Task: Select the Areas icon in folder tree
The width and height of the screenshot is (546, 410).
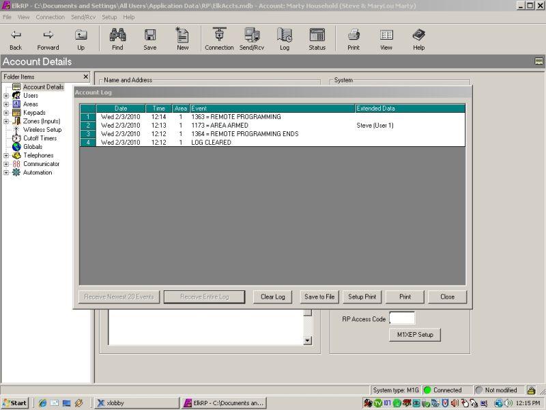Action: [16, 104]
